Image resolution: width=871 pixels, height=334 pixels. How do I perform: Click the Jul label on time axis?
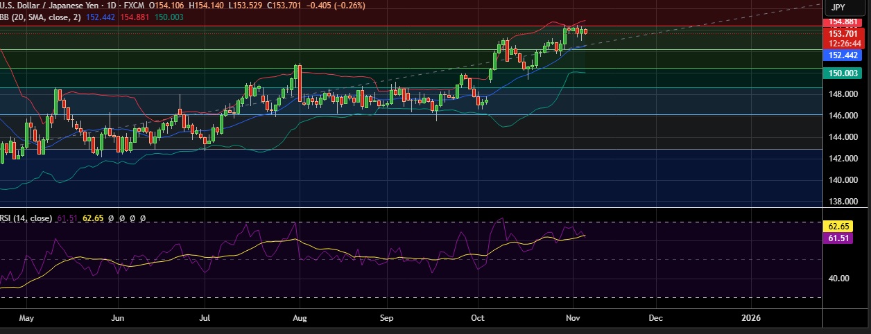tap(205, 318)
